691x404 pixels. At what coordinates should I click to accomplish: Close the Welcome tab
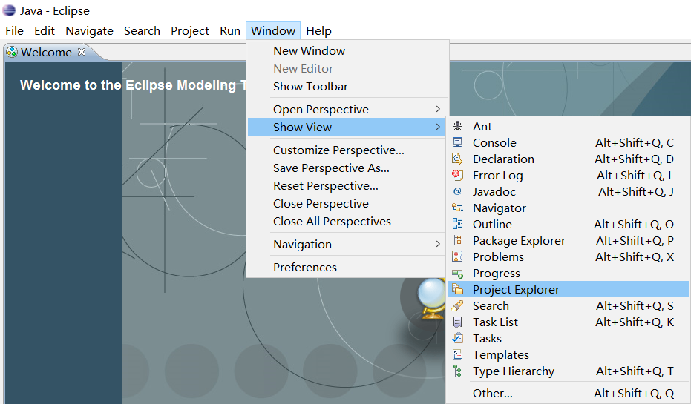tap(82, 51)
